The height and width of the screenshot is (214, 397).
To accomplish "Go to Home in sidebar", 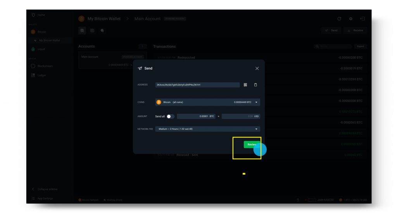I will coord(41,15).
